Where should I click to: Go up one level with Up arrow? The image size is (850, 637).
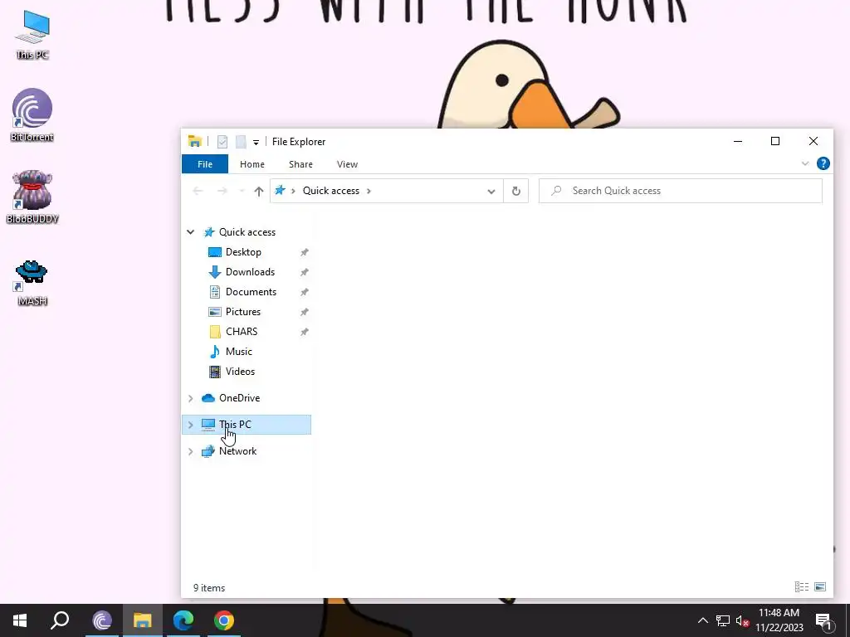(259, 191)
